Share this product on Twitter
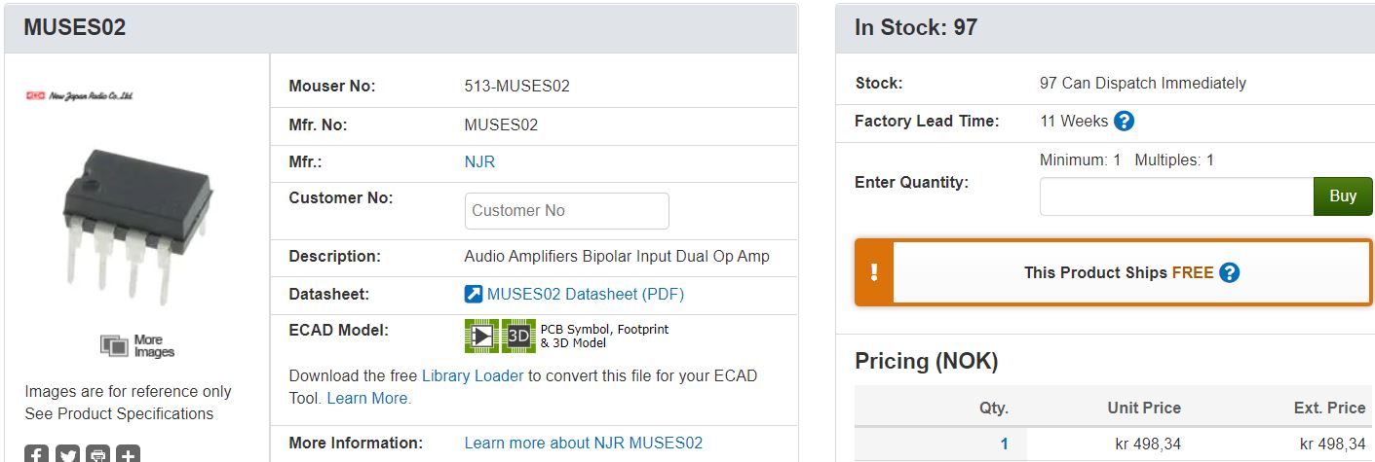The width and height of the screenshot is (1375, 462). click(67, 454)
